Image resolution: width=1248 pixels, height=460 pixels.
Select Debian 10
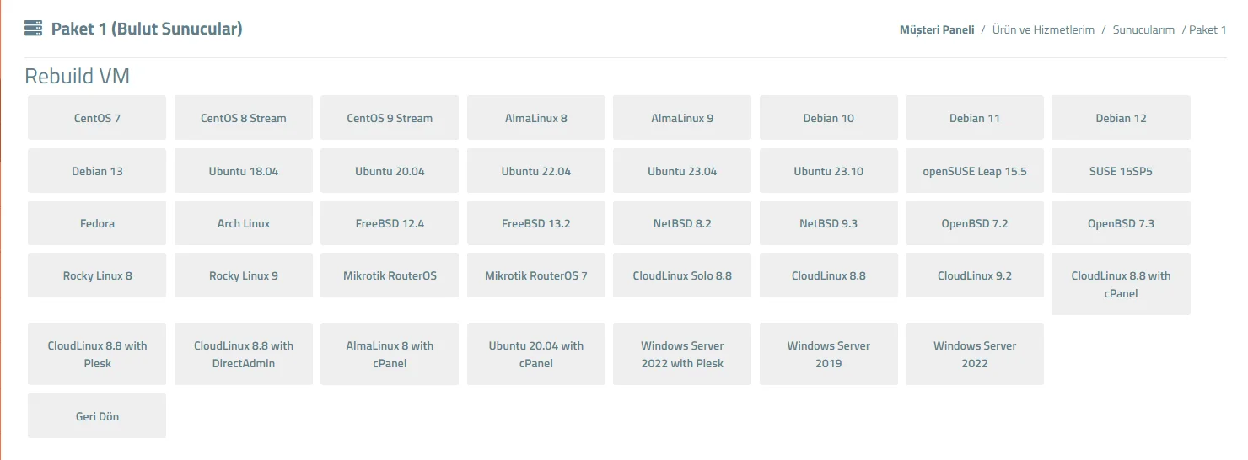pos(829,118)
